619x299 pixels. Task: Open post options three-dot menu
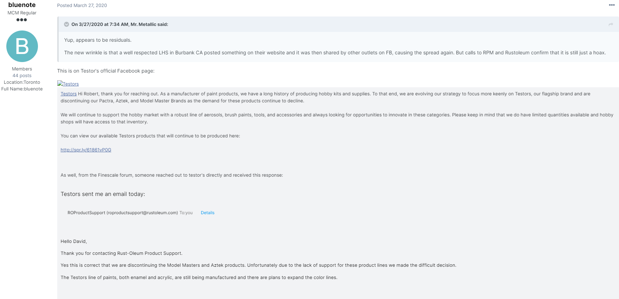pyautogui.click(x=612, y=5)
